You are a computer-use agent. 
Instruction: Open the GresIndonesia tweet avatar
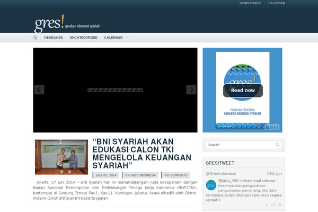coord(211,185)
